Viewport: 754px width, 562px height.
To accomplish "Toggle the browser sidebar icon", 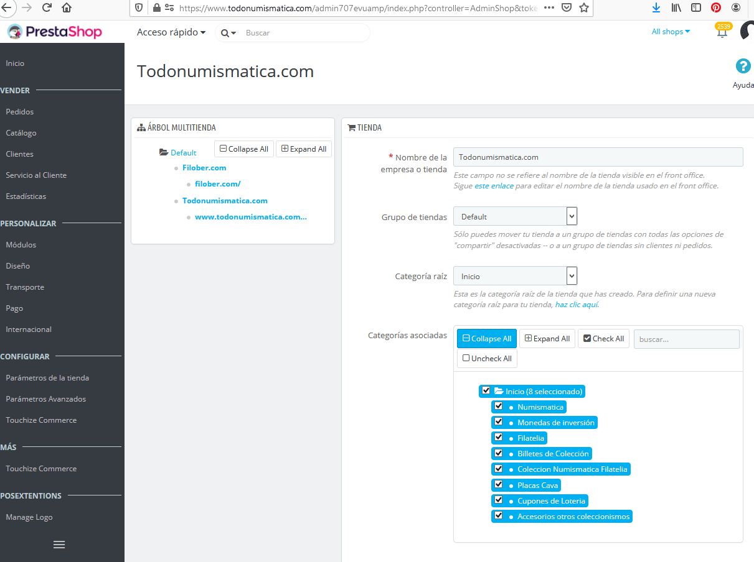I will 696,7.
